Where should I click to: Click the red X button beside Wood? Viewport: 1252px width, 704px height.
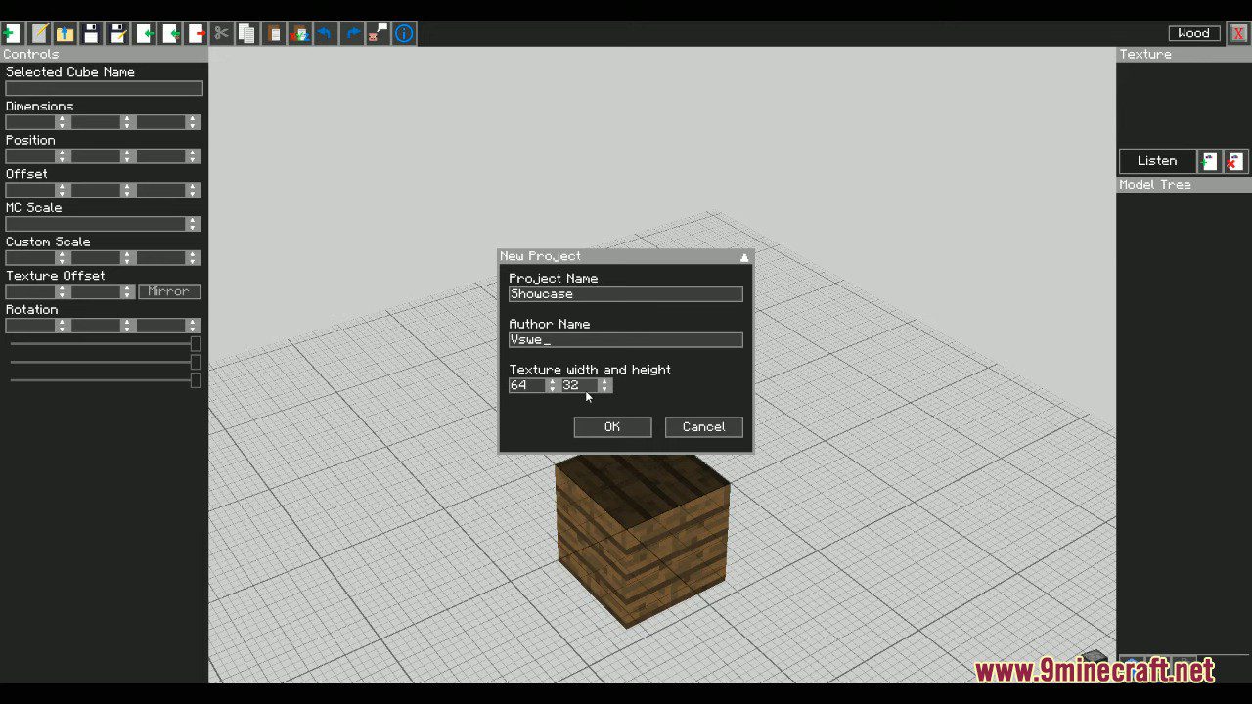(1238, 33)
